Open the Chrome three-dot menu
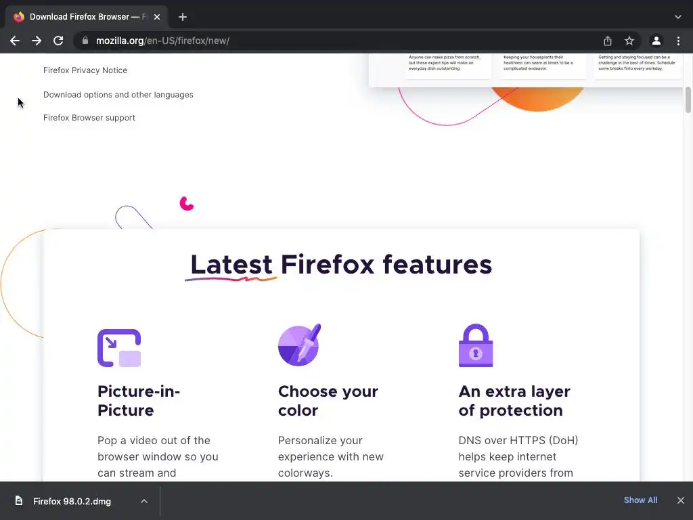Viewport: 693px width, 520px height. pos(678,41)
